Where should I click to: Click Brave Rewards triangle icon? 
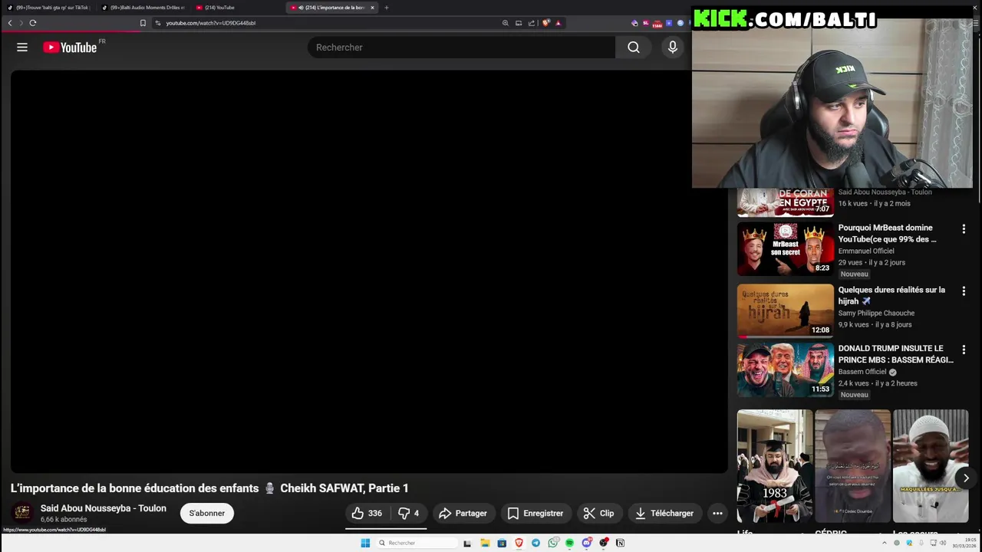(558, 23)
